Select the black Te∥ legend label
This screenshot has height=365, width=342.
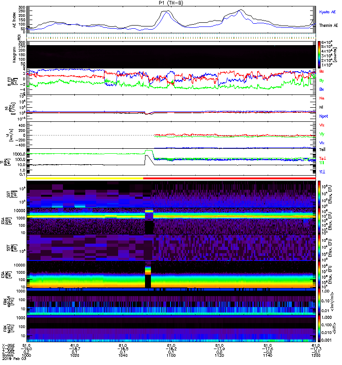[322, 150]
